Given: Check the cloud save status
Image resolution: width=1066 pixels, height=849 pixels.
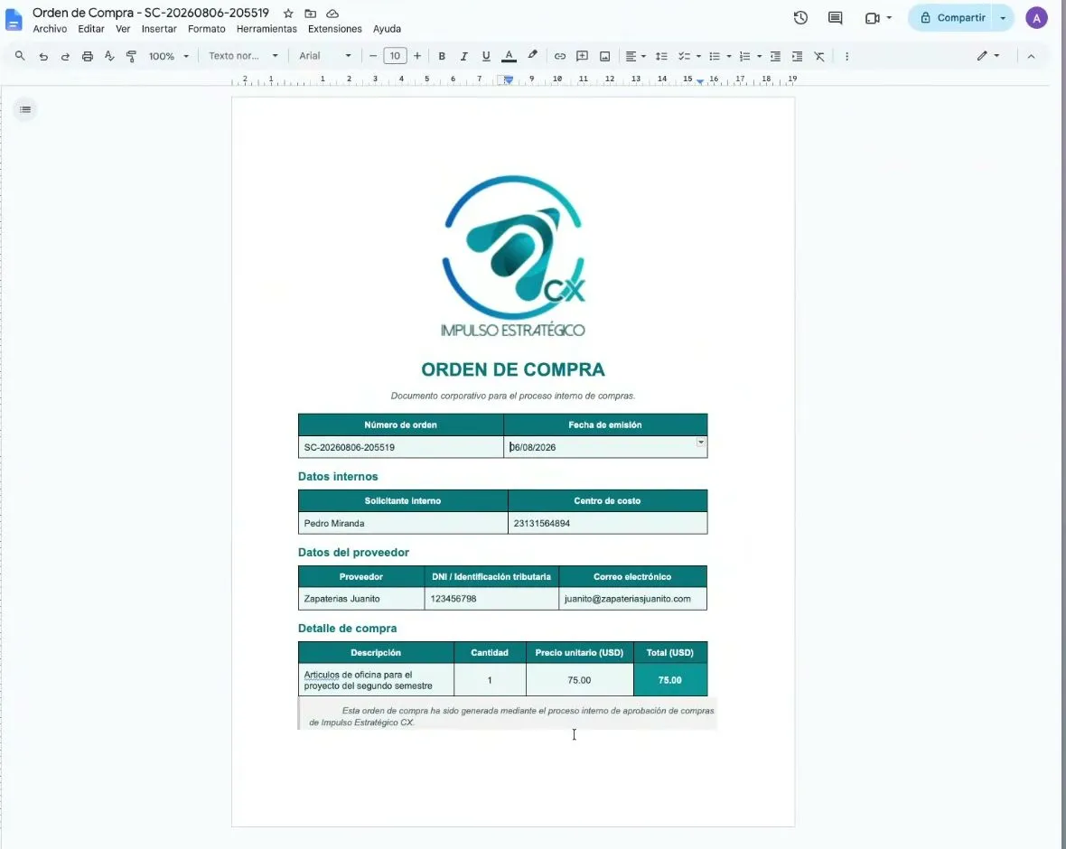Looking at the screenshot, I should pyautogui.click(x=332, y=14).
